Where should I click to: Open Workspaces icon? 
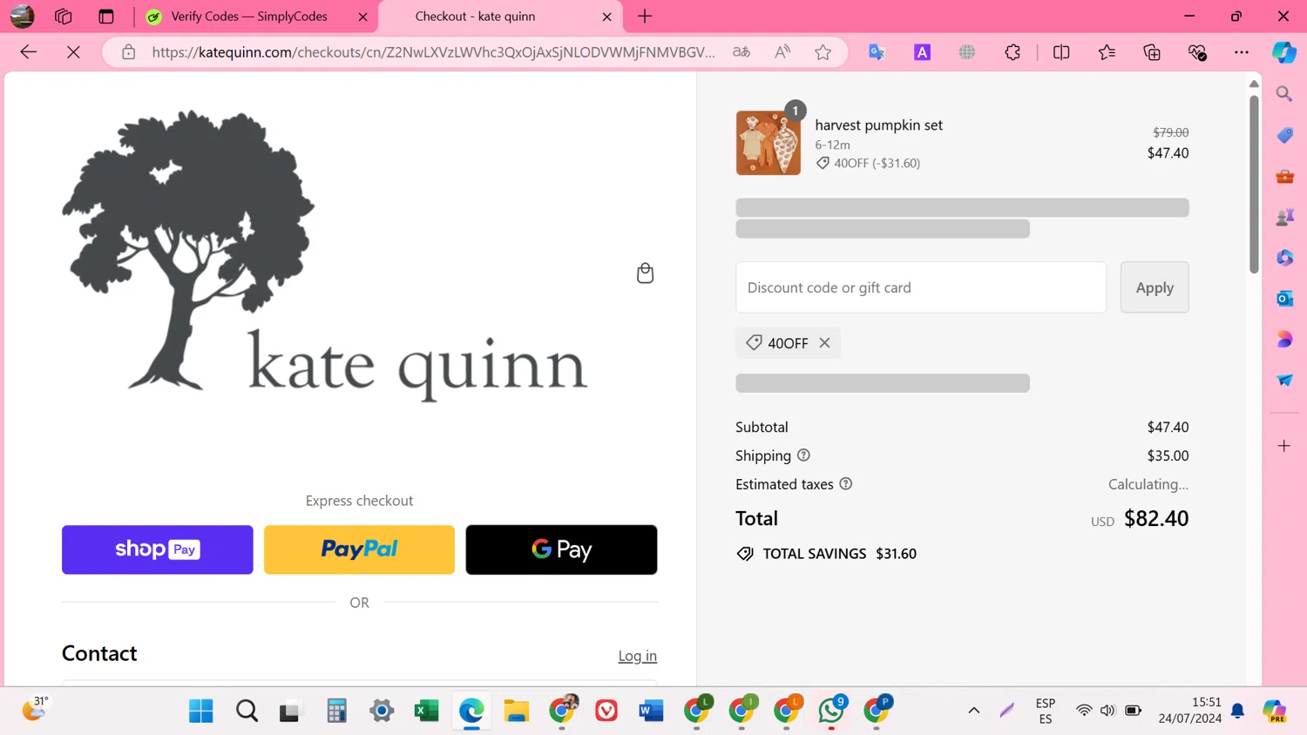point(63,17)
